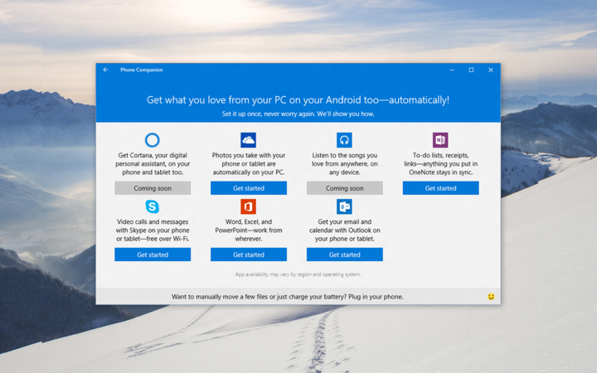Minimize the Phone Companion window
The image size is (597, 373).
click(x=452, y=70)
